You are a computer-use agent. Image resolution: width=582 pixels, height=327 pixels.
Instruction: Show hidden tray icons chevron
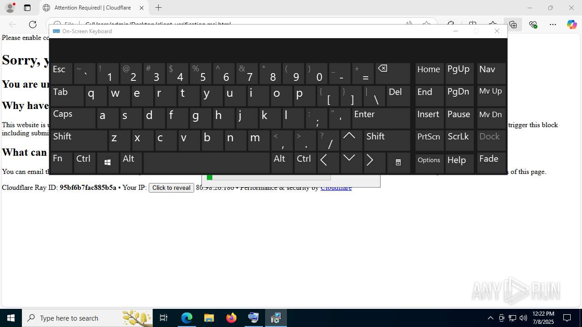490,318
